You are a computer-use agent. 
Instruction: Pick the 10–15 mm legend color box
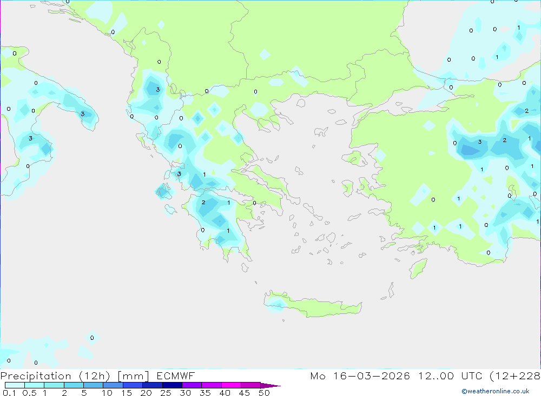click(113, 385)
